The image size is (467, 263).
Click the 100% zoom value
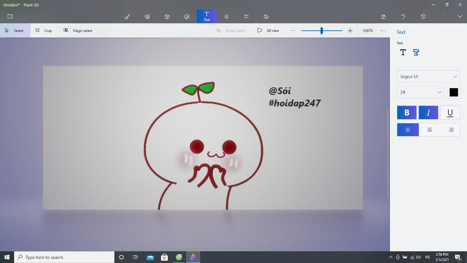[368, 31]
